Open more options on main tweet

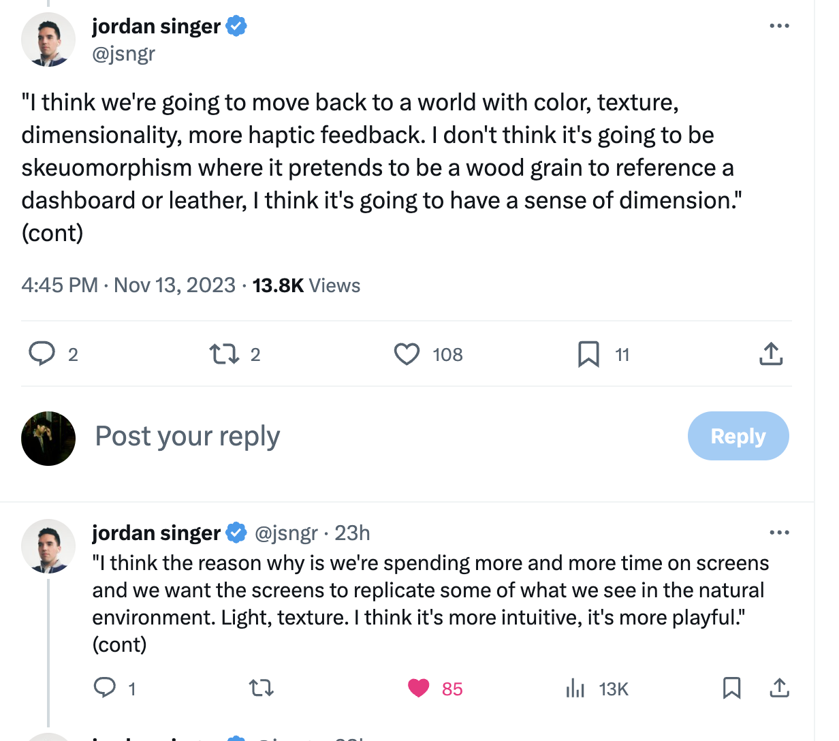point(779,26)
